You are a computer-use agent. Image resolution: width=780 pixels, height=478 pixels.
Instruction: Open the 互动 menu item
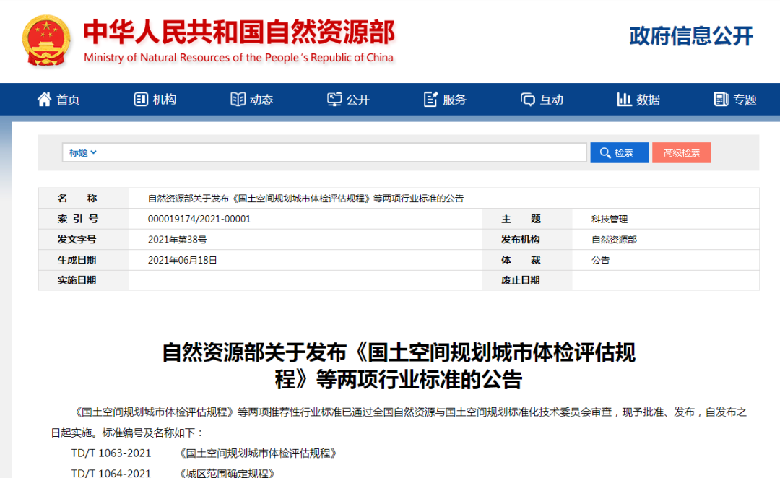point(542,100)
